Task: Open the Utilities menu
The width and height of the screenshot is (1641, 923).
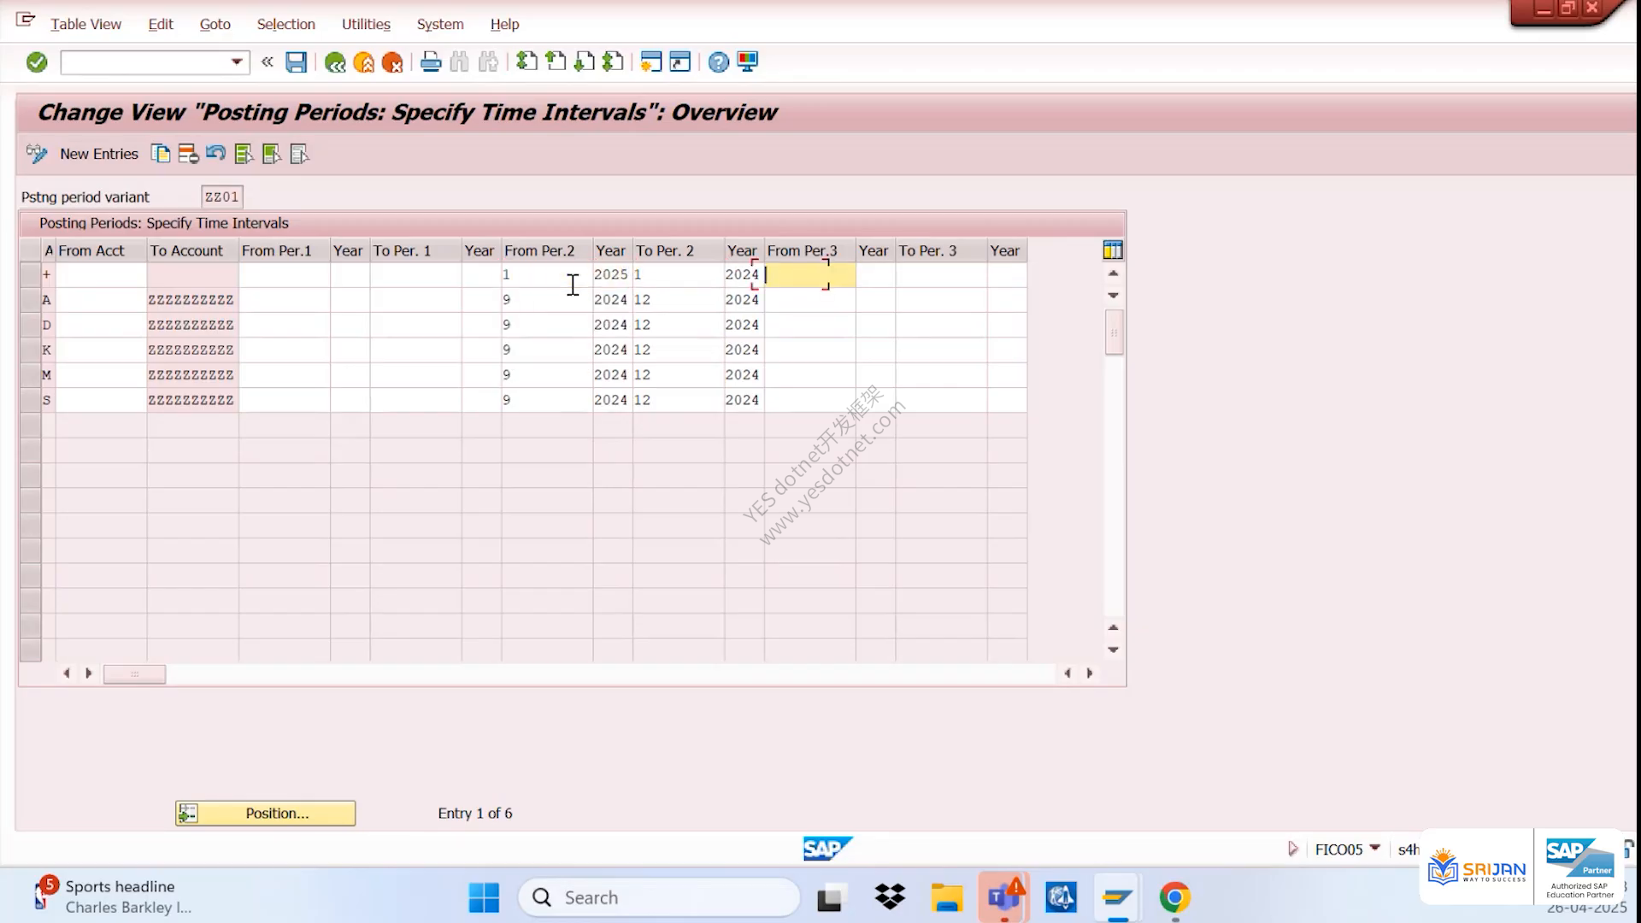Action: (366, 24)
